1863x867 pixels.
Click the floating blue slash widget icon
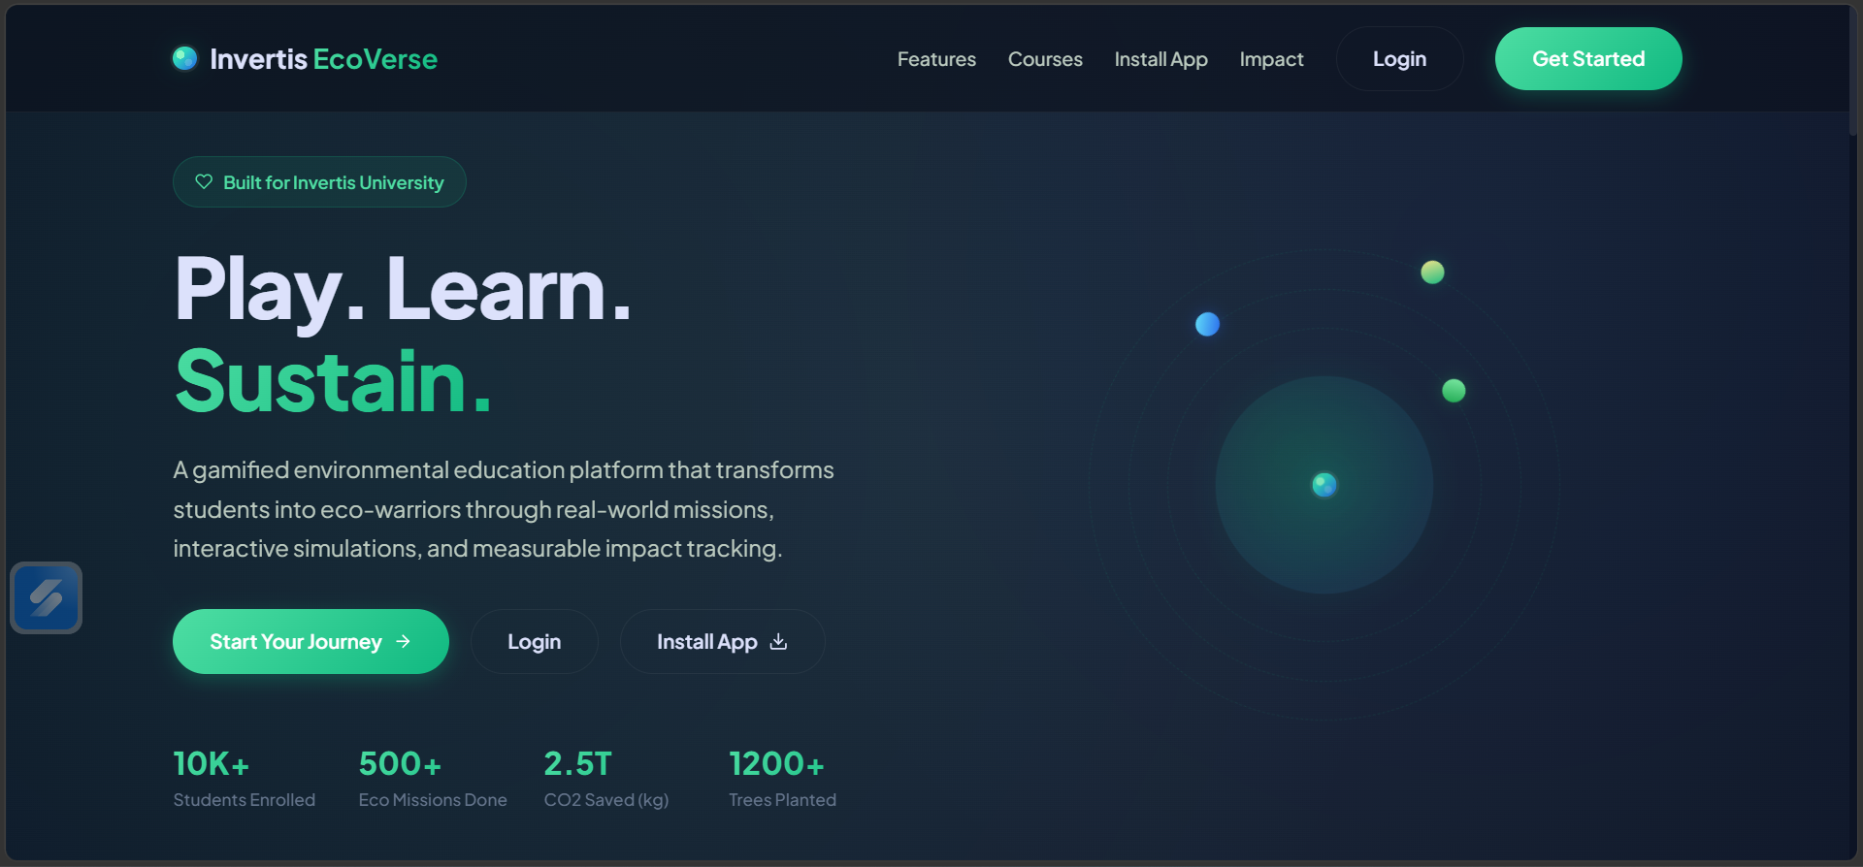coord(46,597)
